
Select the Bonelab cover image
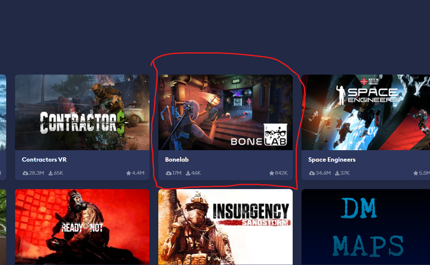pyautogui.click(x=225, y=112)
